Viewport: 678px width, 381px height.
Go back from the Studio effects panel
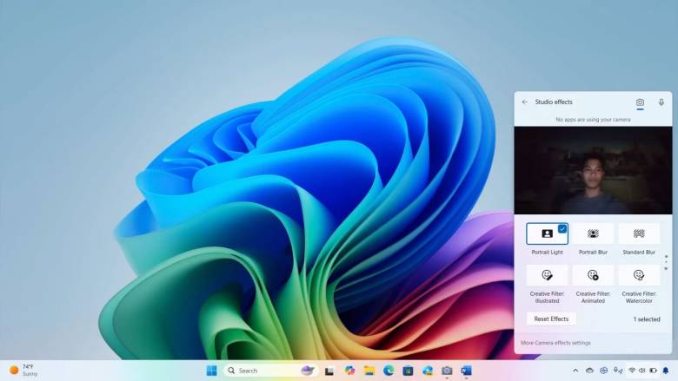tap(524, 102)
